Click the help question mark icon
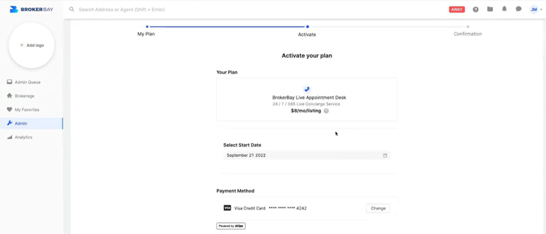 click(x=475, y=10)
